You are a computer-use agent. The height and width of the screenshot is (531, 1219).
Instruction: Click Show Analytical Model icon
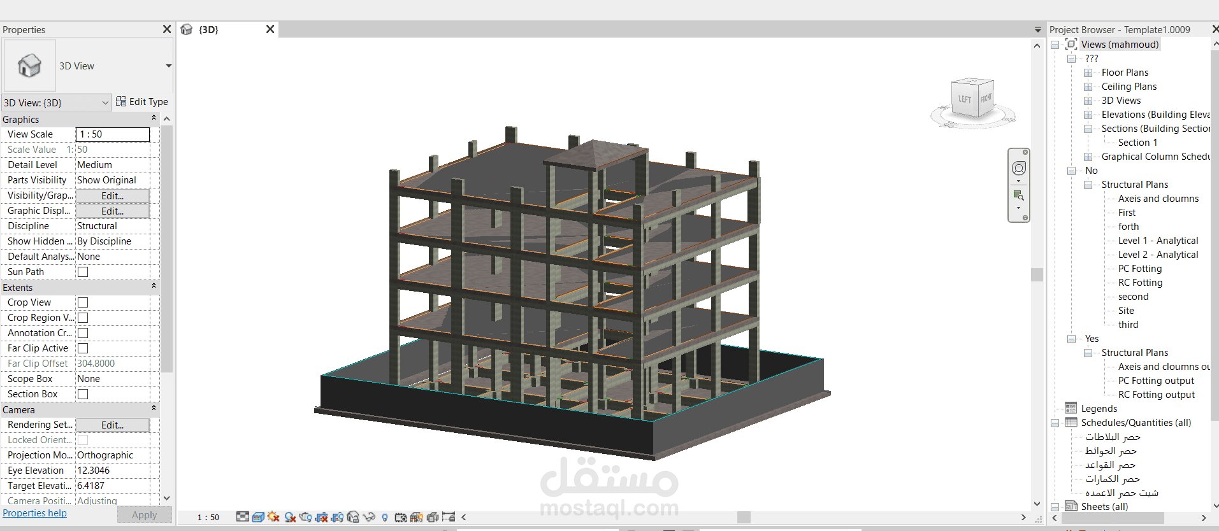pyautogui.click(x=417, y=517)
